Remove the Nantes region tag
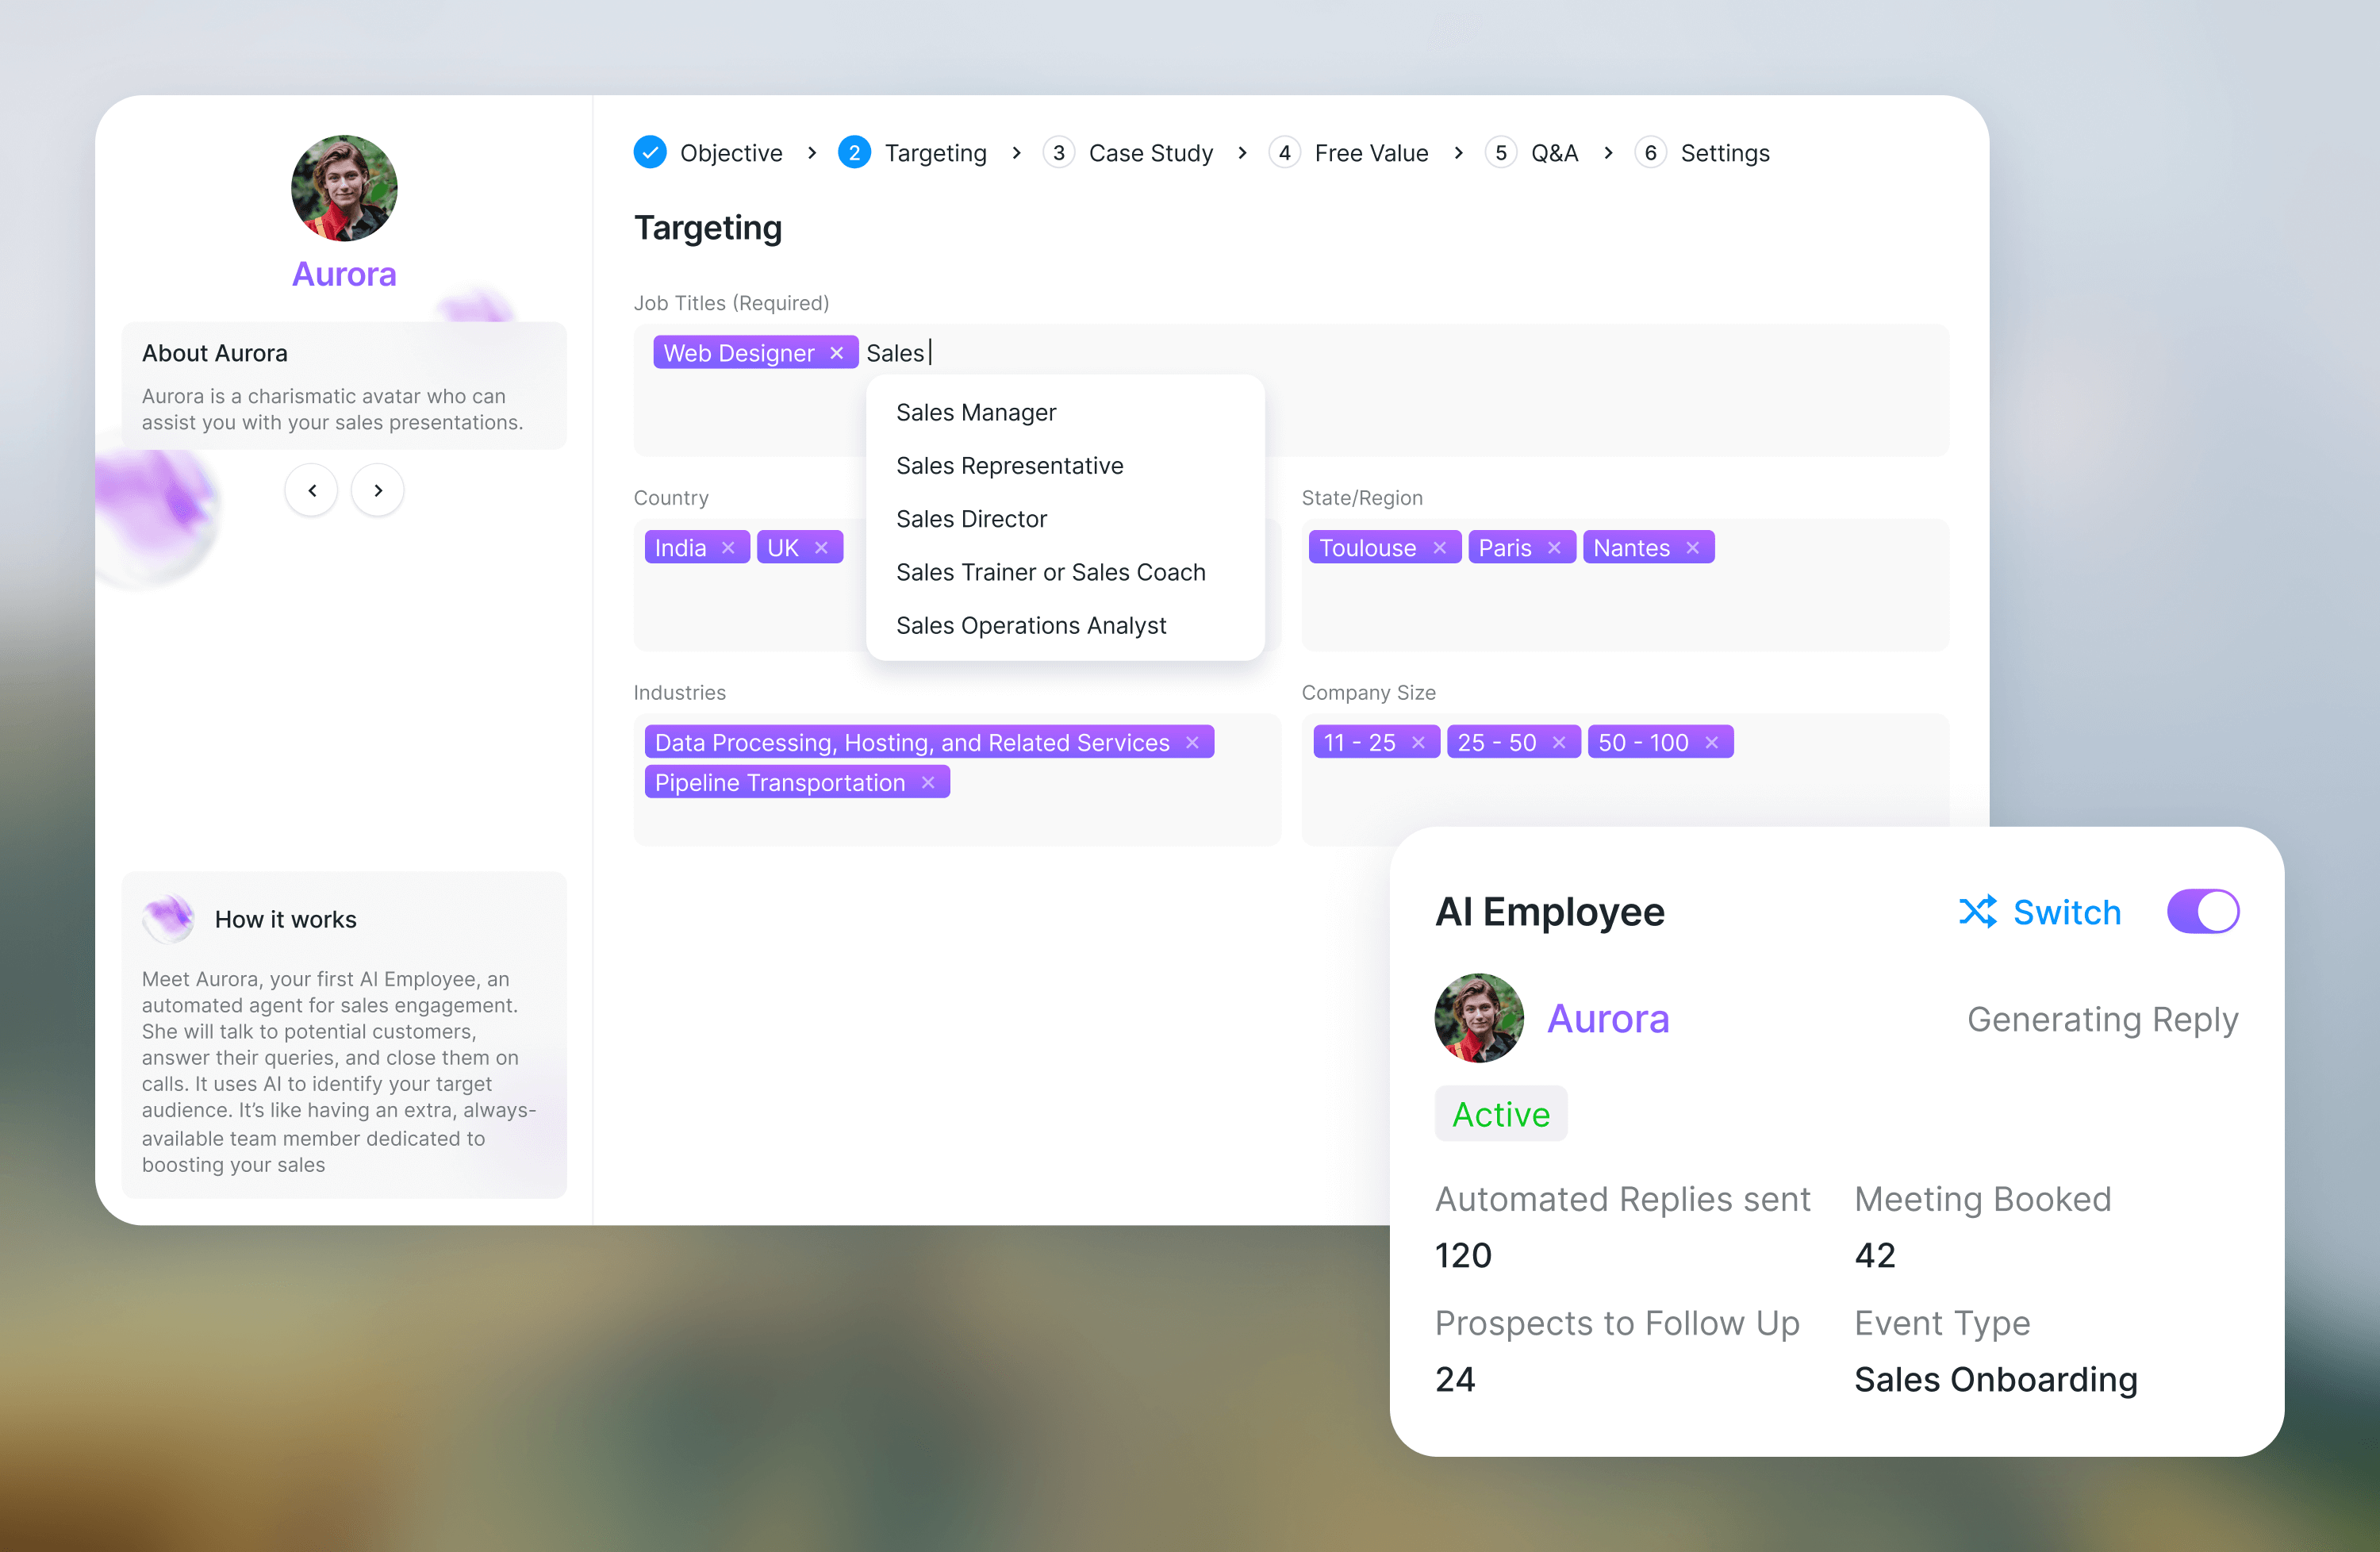 pos(1692,548)
